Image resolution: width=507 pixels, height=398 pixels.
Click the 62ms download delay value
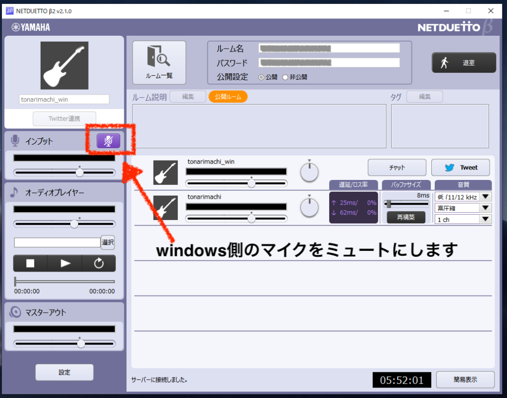pyautogui.click(x=349, y=213)
